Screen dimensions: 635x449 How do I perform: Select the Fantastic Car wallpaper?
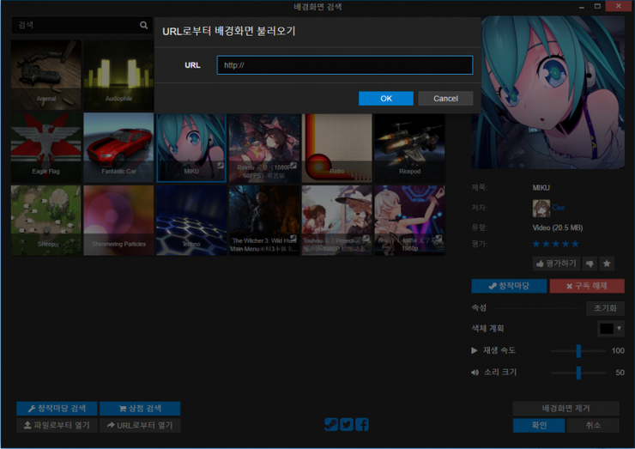[118, 148]
